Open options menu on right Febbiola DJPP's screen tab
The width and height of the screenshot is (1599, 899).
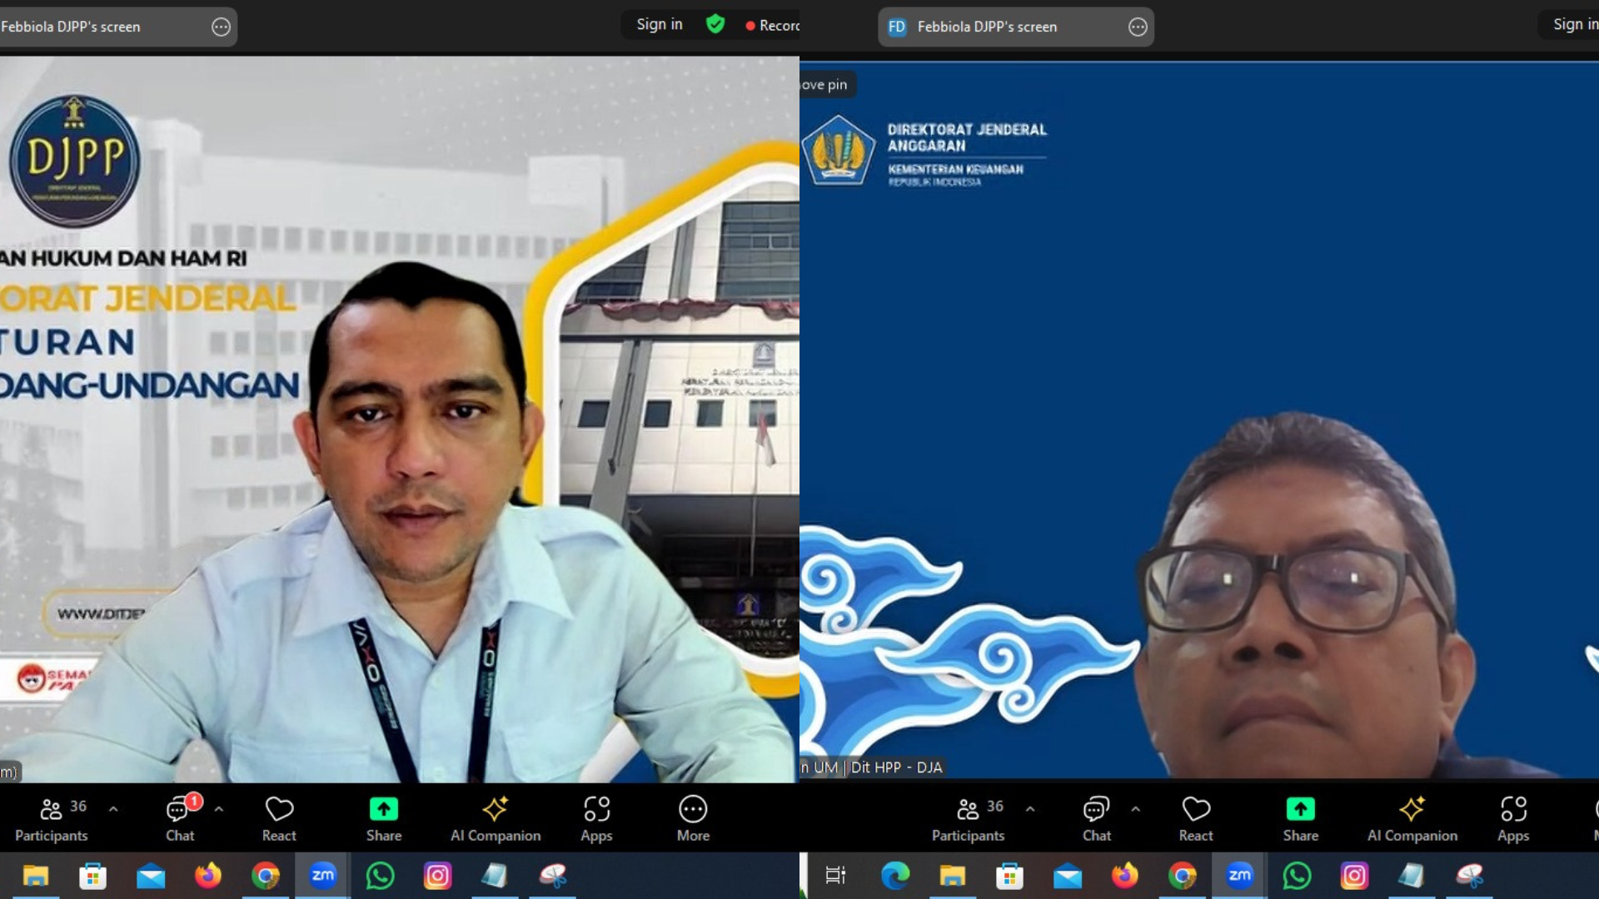tap(1138, 27)
